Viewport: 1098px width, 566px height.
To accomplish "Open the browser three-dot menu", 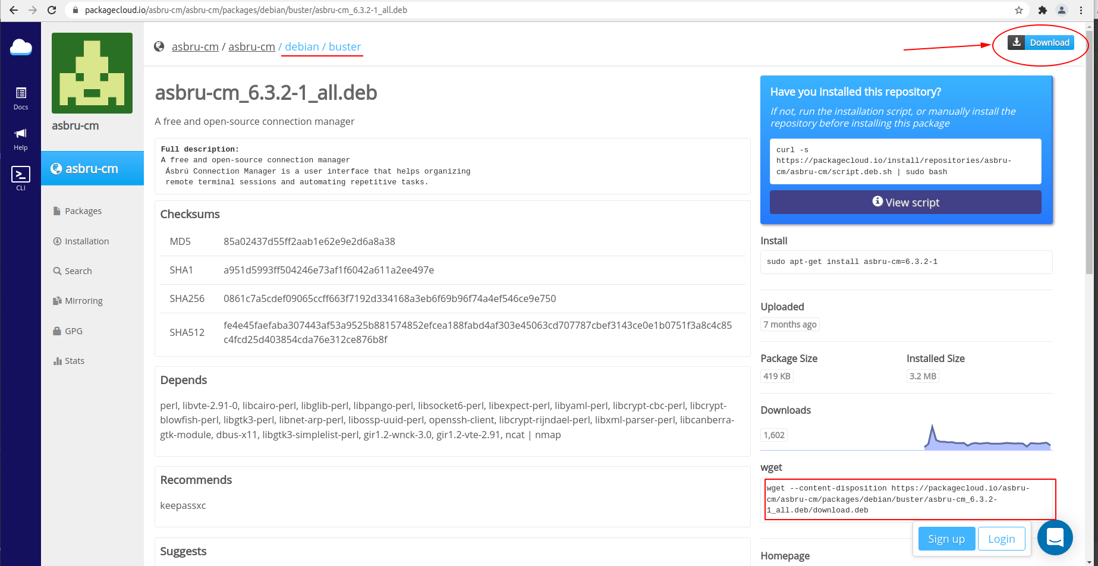I will click(x=1081, y=10).
